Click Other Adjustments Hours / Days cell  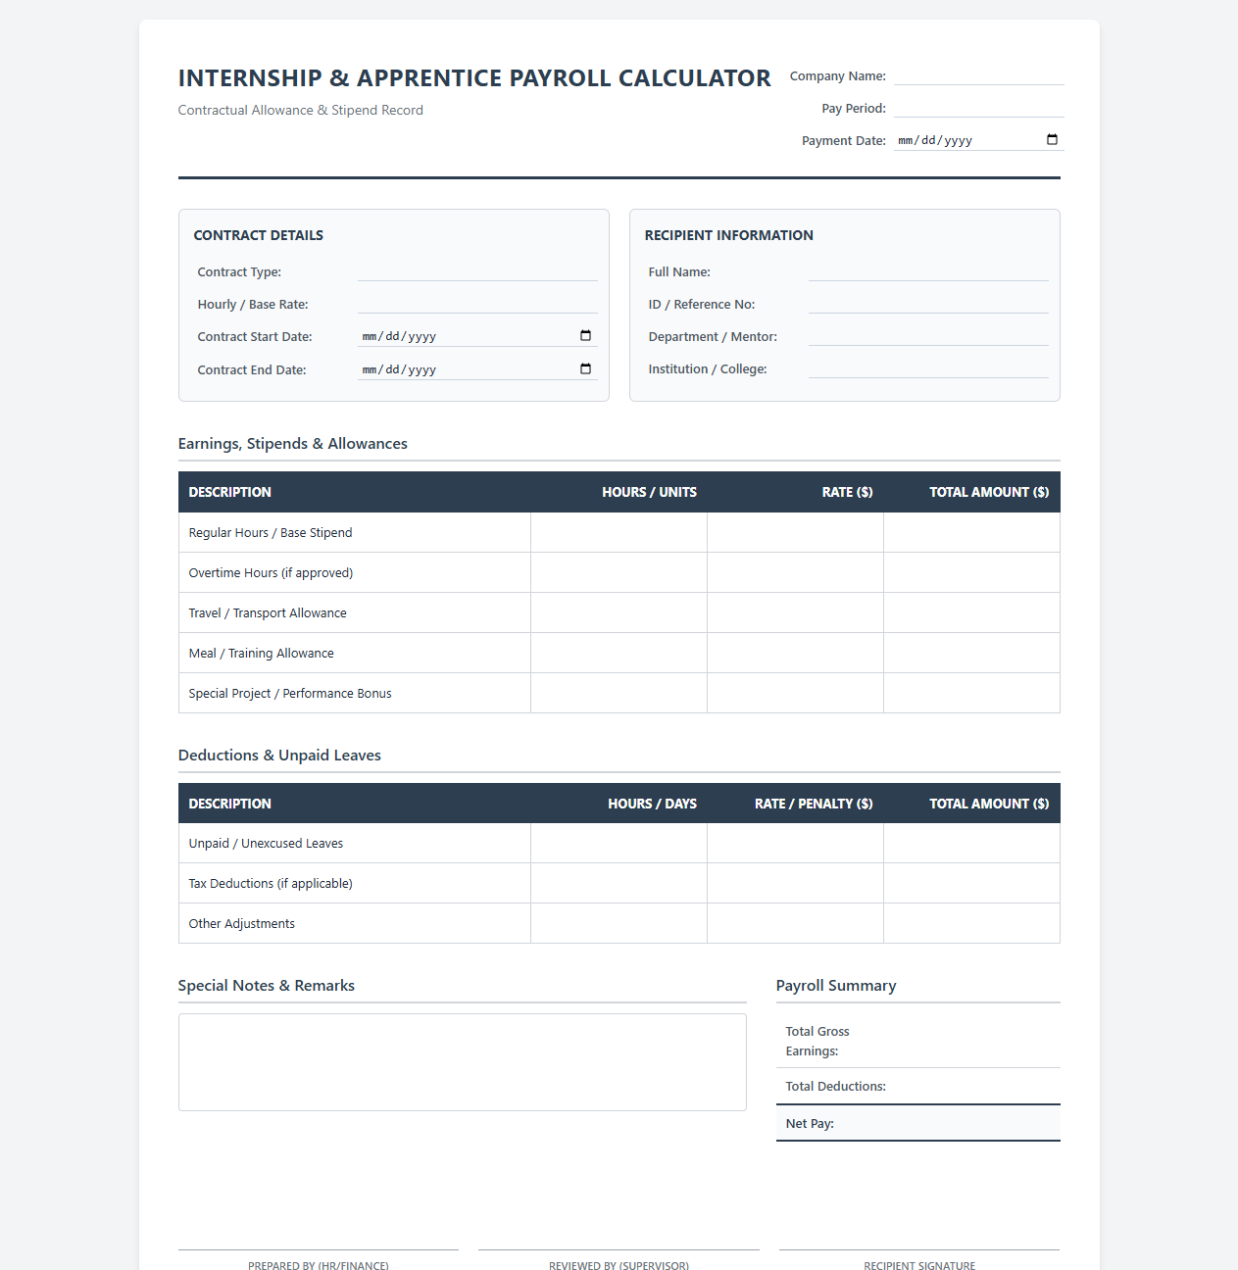(x=619, y=923)
